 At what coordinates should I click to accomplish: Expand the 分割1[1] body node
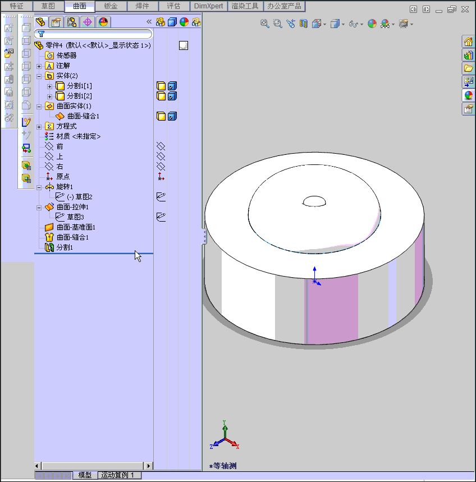point(49,86)
